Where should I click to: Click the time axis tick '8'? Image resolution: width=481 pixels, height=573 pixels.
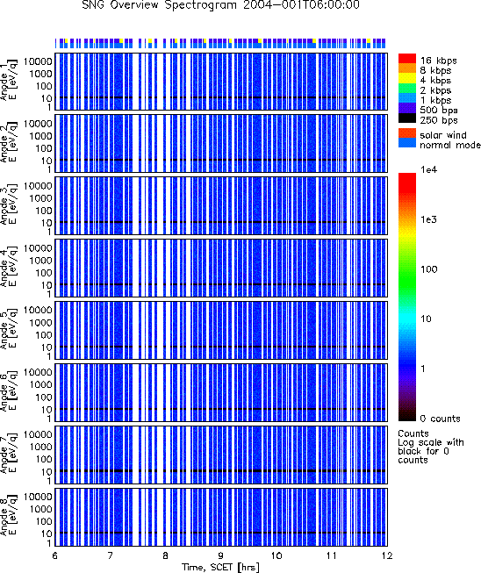(166, 555)
